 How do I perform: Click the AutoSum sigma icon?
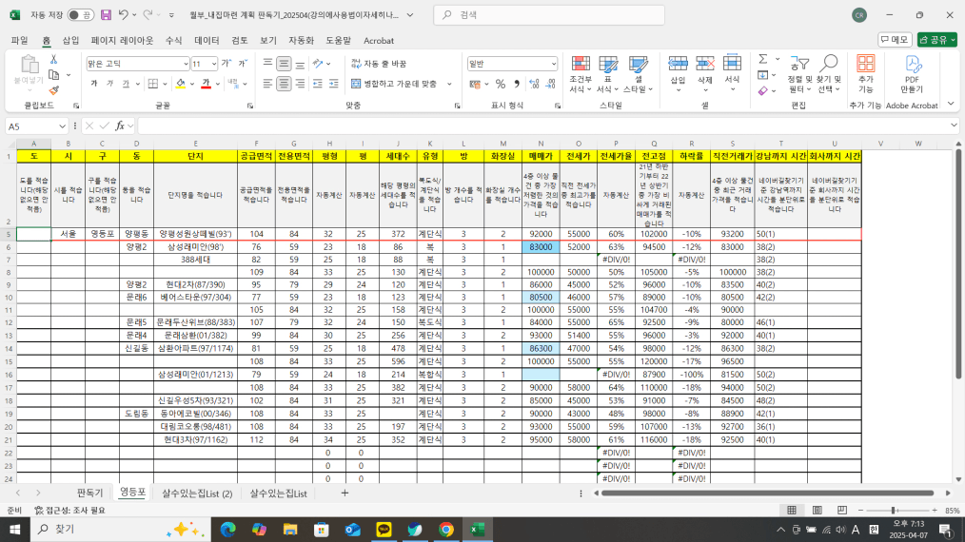pyautogui.click(x=763, y=59)
